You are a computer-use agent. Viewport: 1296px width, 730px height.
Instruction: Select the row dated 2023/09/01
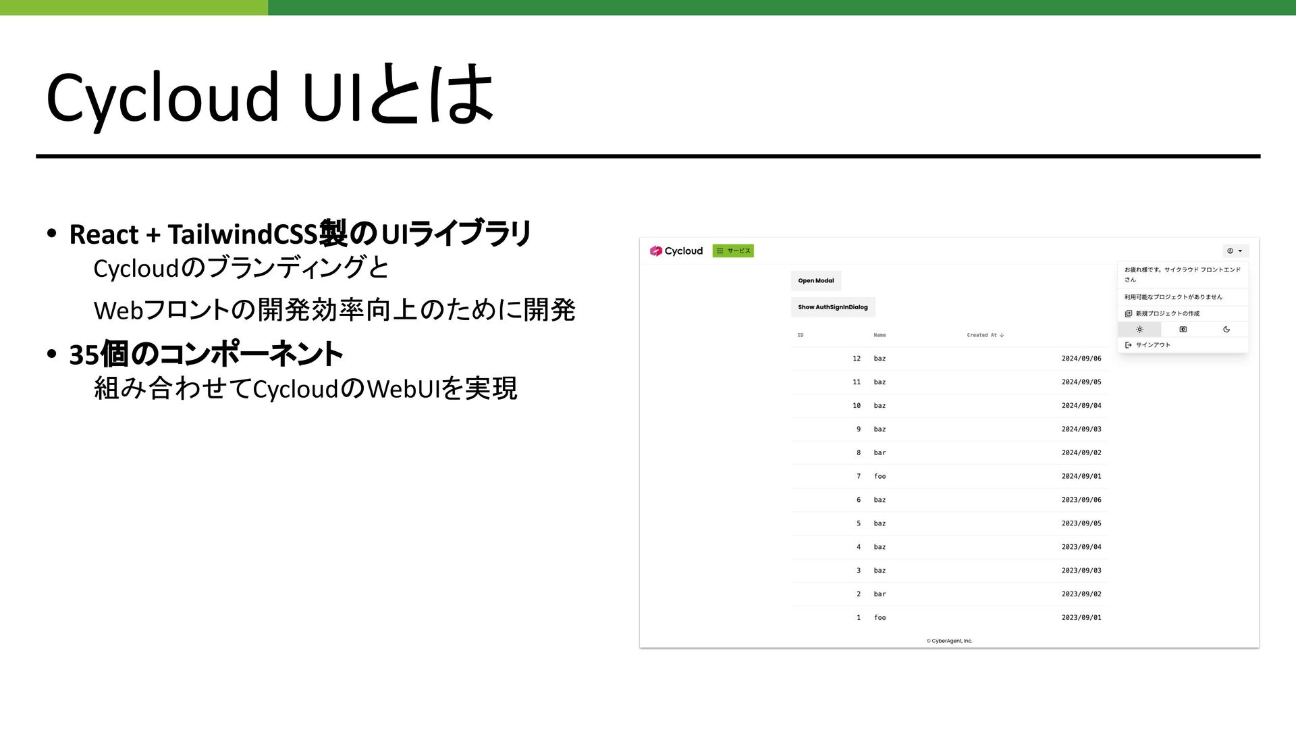[1081, 617]
